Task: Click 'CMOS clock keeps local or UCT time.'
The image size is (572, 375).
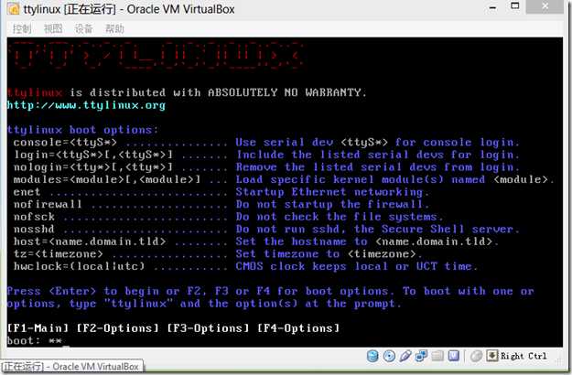Action: click(357, 266)
